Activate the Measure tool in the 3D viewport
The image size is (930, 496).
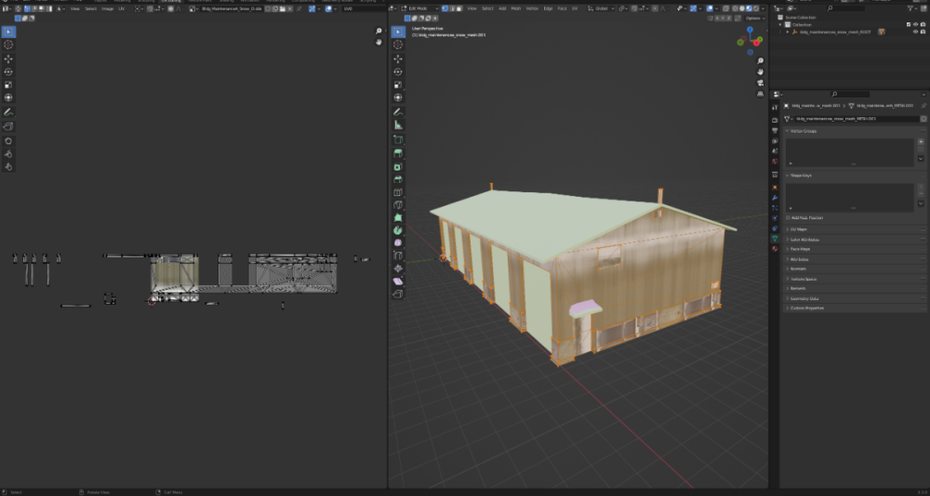399,124
